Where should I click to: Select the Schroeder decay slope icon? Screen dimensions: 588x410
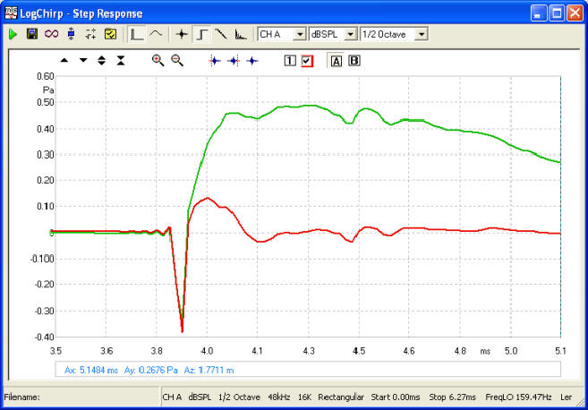tap(221, 35)
